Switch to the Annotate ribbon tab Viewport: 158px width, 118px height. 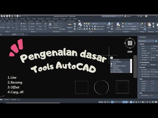click(11, 21)
